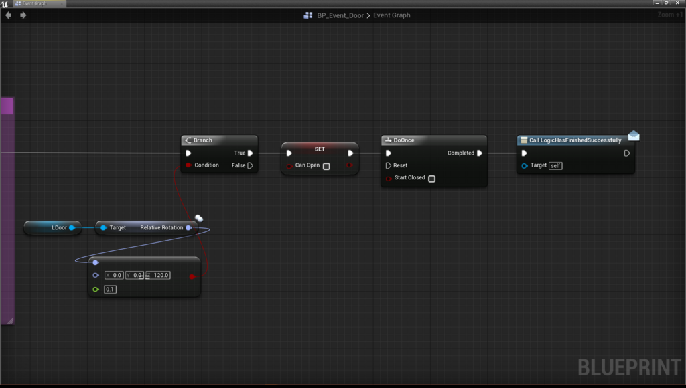The height and width of the screenshot is (388, 686).
Task: Click the red Condition pin on Branch
Action: pyautogui.click(x=188, y=165)
